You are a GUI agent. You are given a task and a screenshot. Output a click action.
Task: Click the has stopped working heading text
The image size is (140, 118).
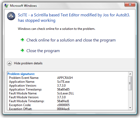36,20
